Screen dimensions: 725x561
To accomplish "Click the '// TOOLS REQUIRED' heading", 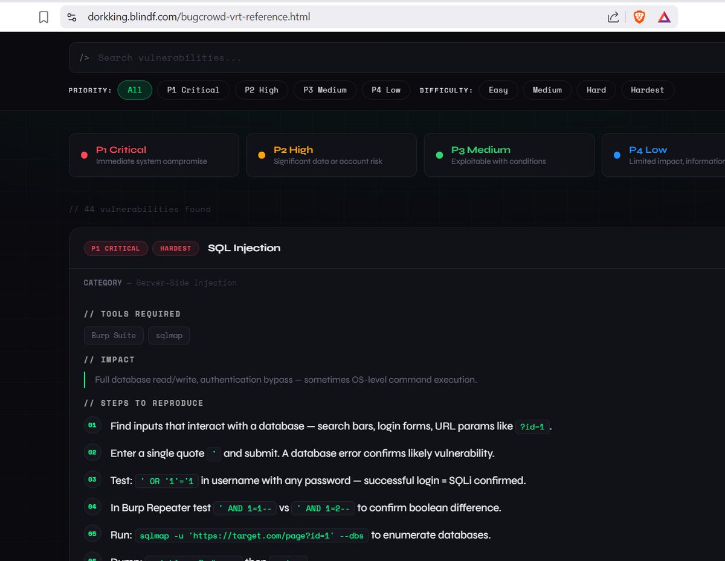I will pos(132,314).
